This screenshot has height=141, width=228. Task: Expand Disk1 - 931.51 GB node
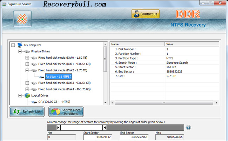27,64
